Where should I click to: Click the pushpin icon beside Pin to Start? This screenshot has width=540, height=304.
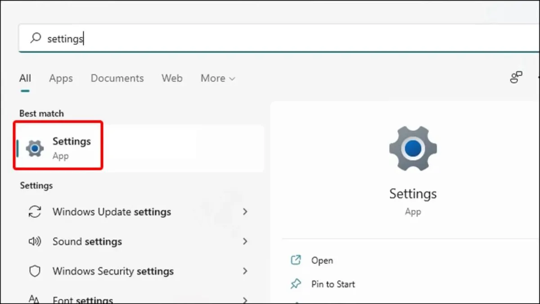click(296, 284)
